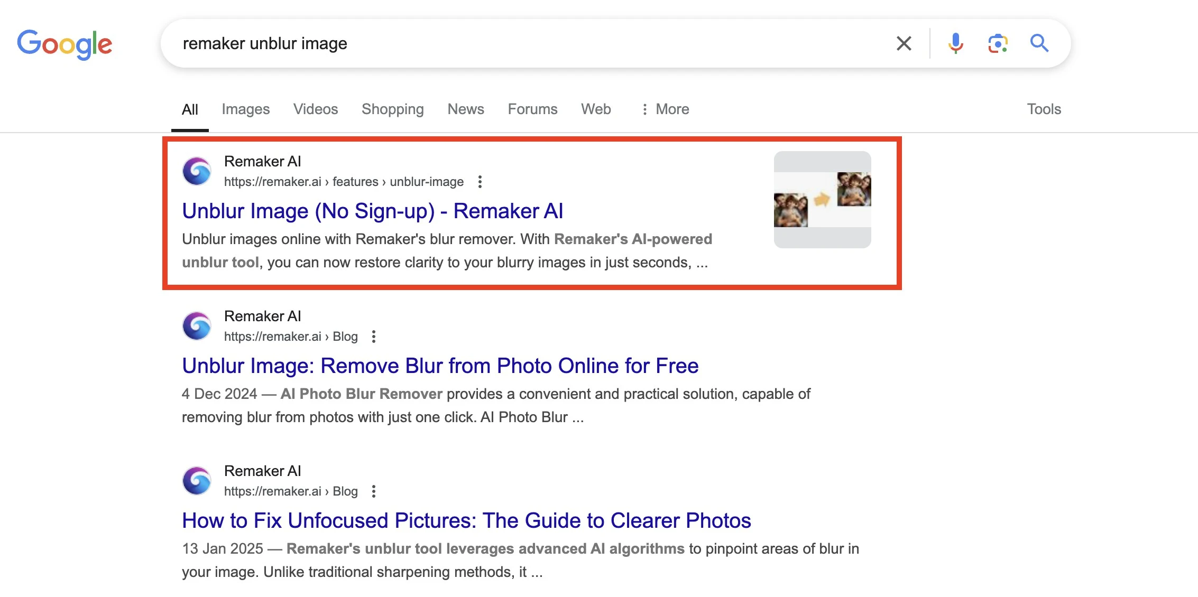Click the date text '4 Dec 2024'
1198x597 pixels.
point(219,394)
